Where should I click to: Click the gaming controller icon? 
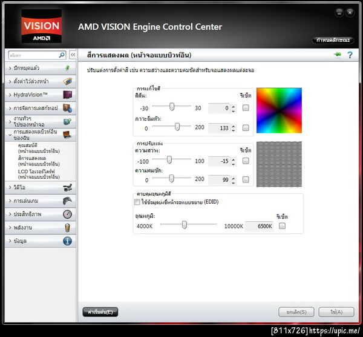tap(67, 201)
